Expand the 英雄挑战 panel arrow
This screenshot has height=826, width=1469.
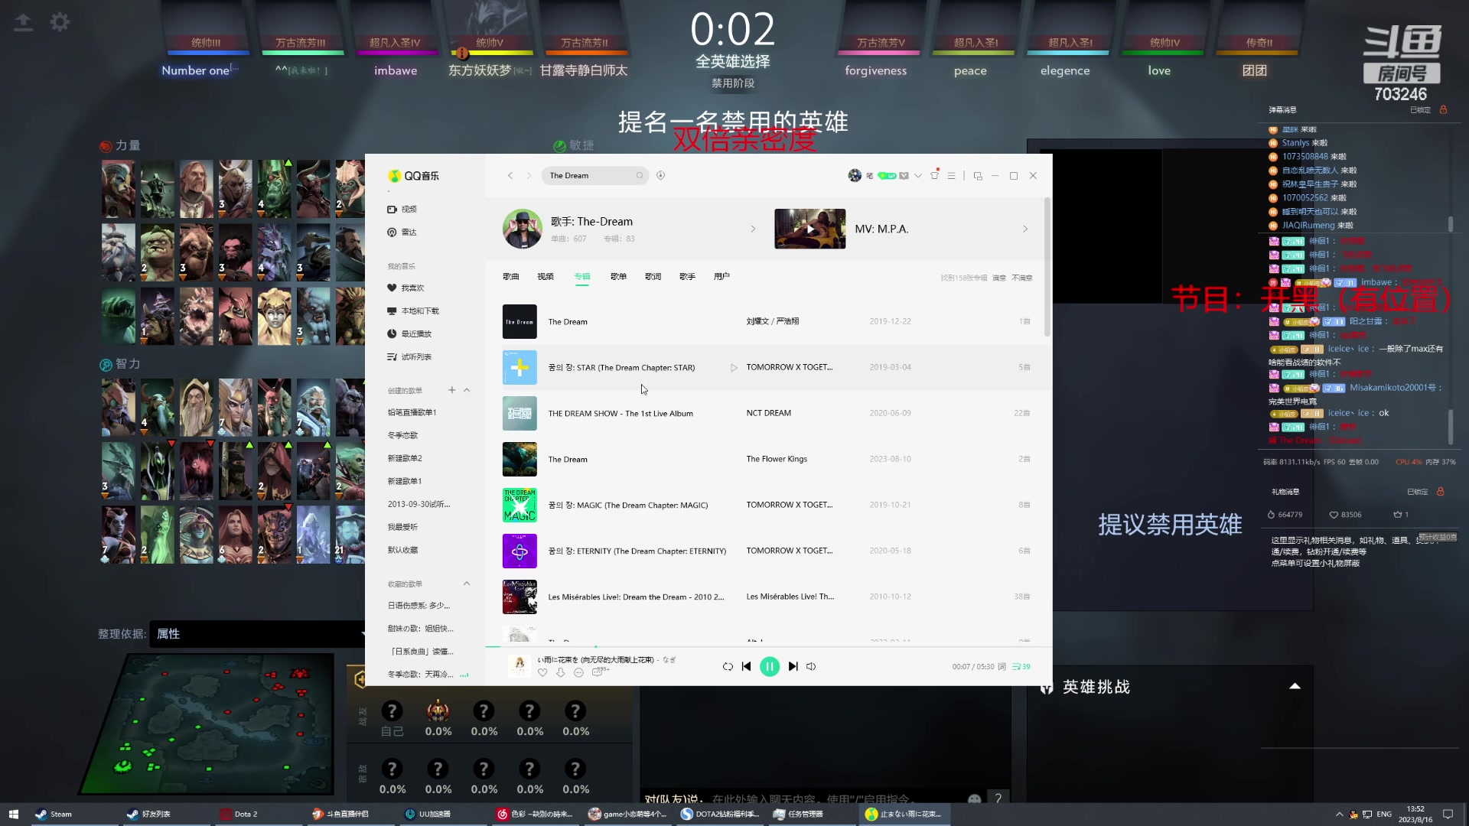pyautogui.click(x=1295, y=686)
